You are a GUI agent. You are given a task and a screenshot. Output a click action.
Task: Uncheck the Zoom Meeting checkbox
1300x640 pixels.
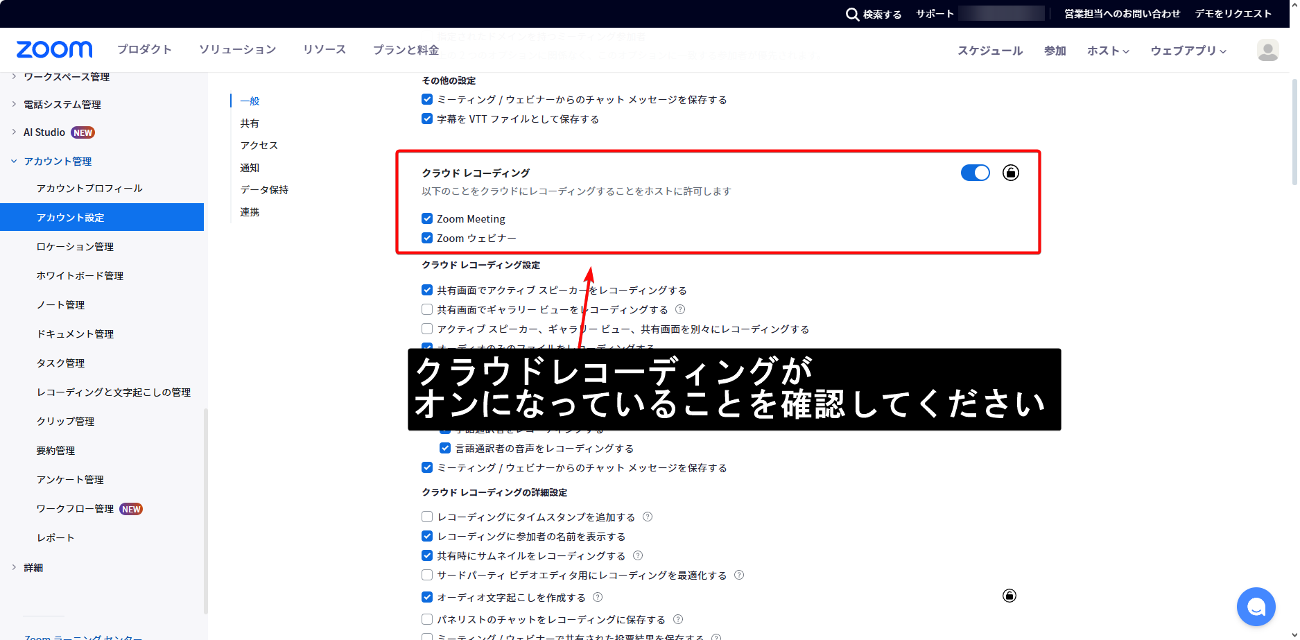pos(427,218)
